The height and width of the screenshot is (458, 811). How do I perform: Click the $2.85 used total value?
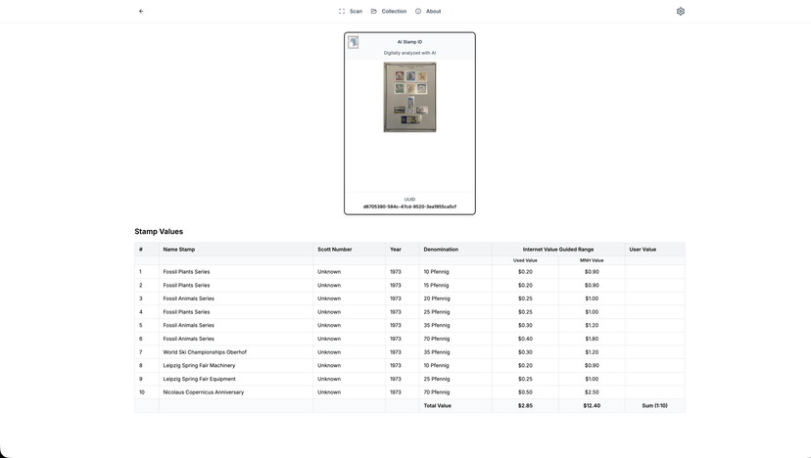pos(525,405)
